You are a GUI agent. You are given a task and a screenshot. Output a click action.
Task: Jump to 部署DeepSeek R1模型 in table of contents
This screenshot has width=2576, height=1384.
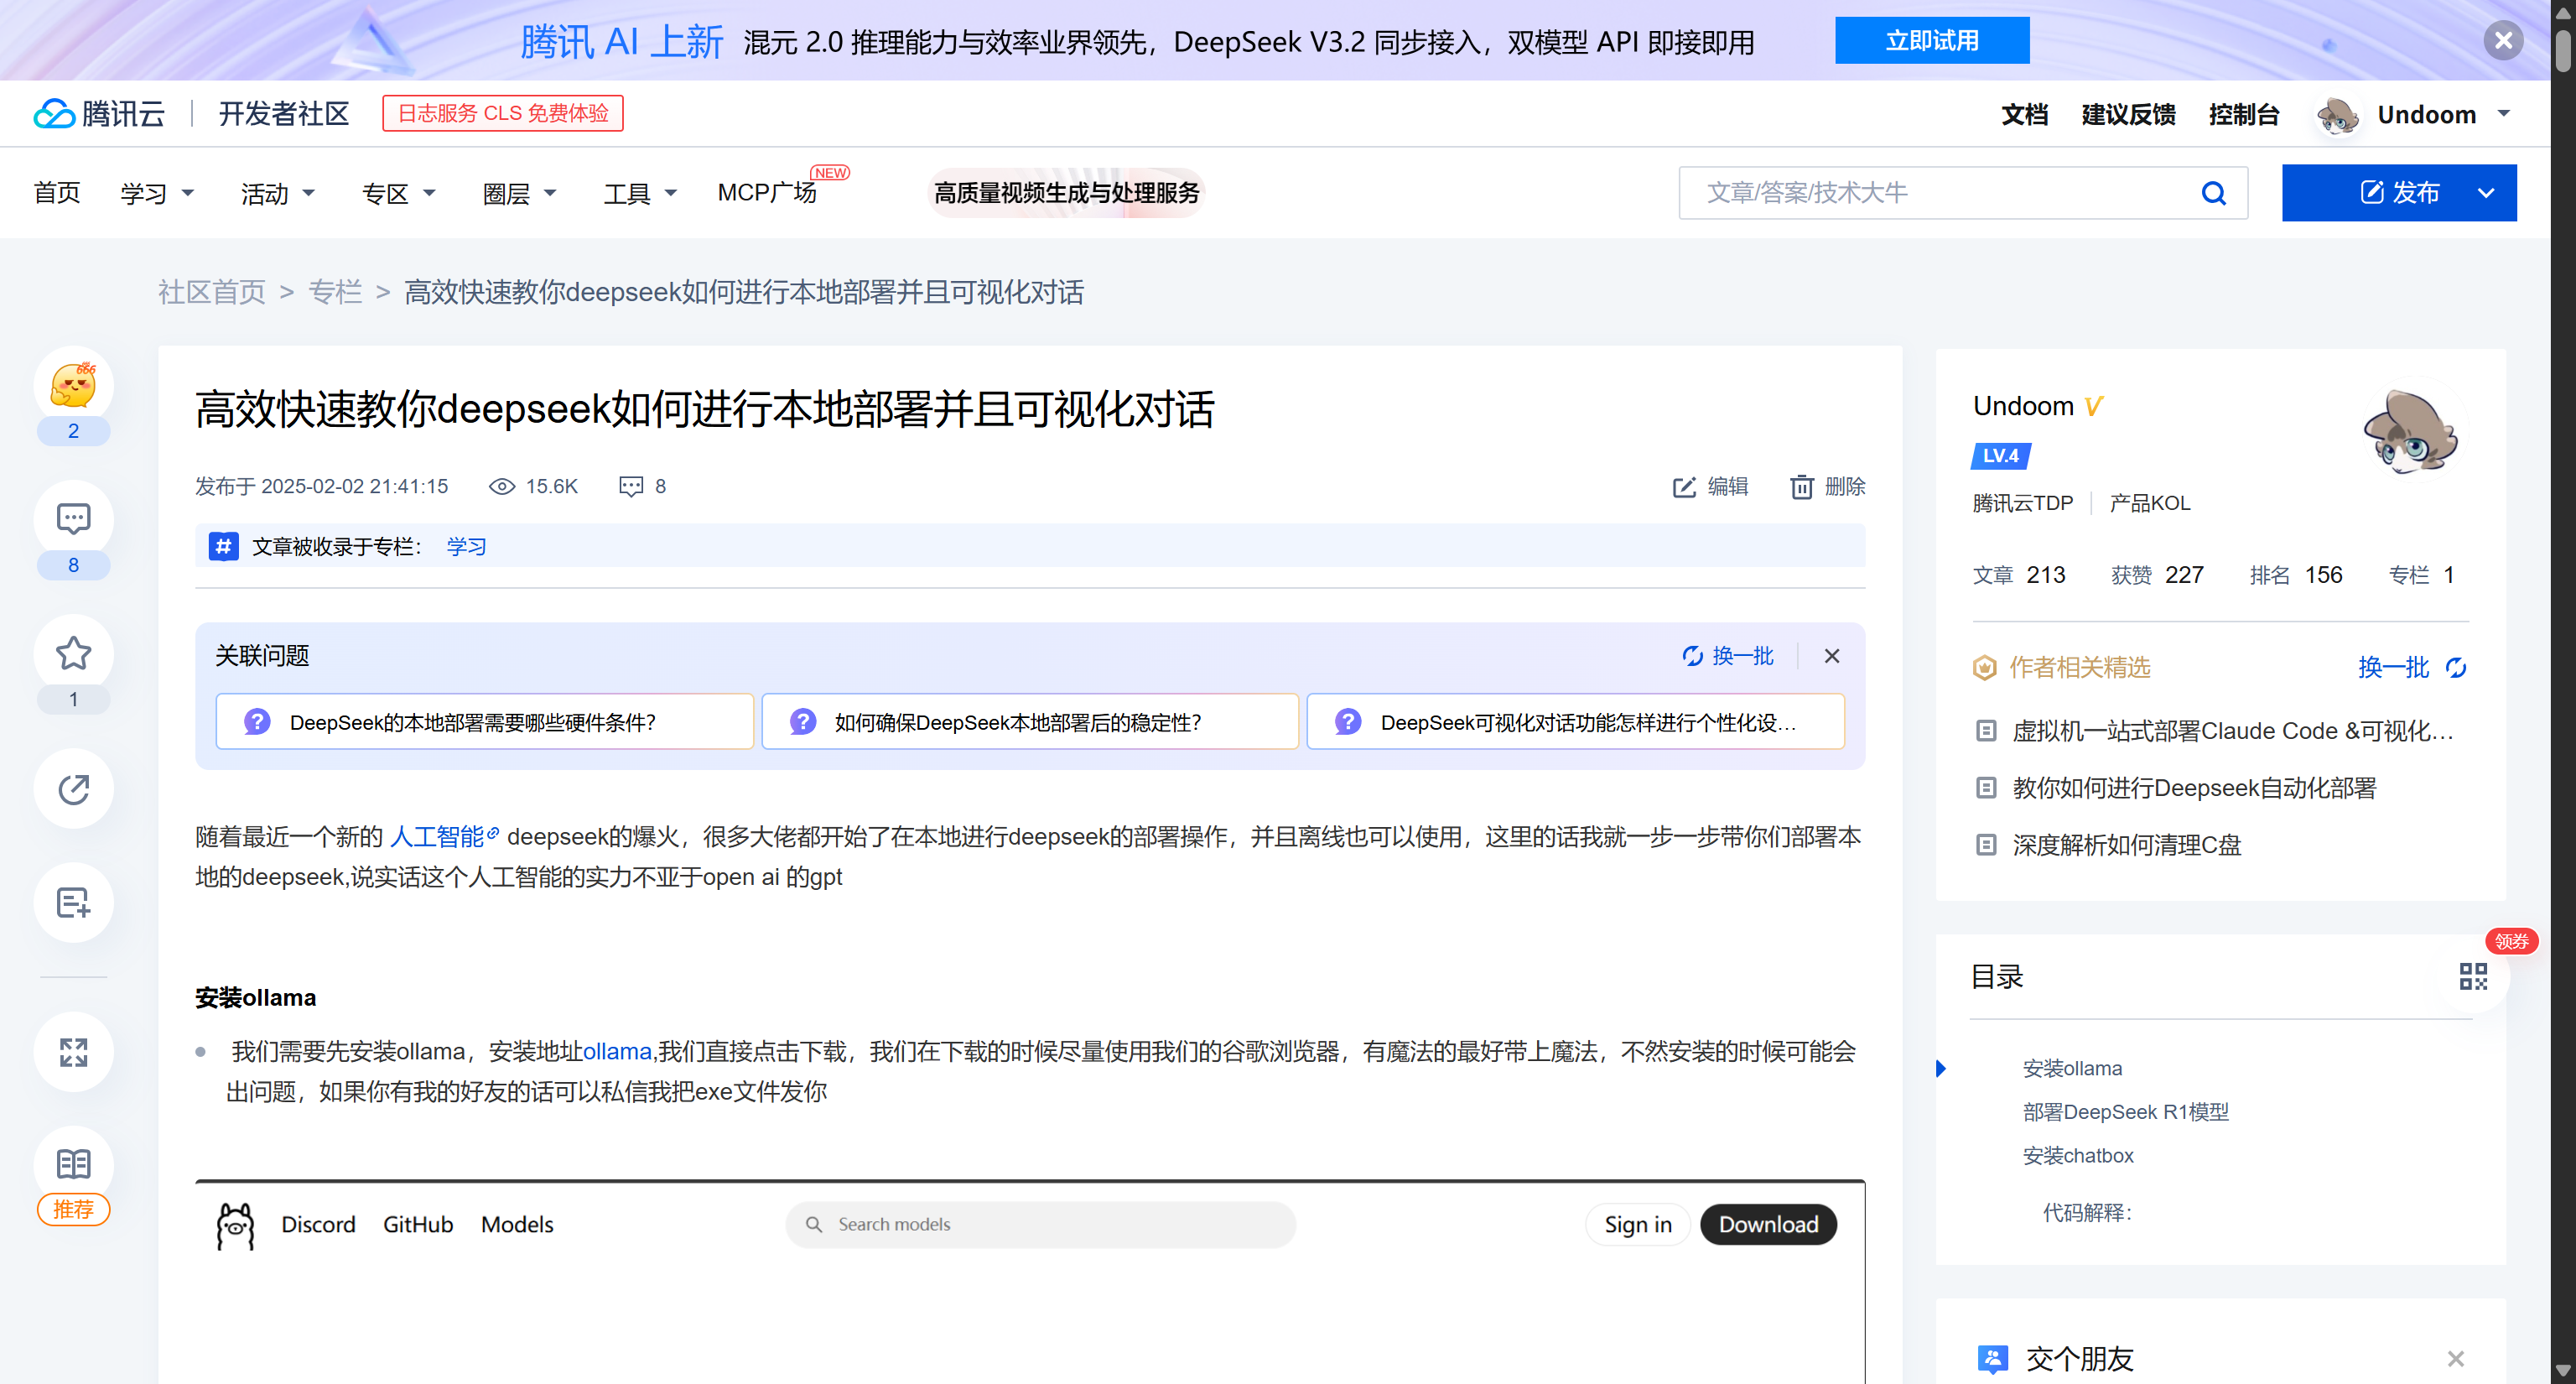(2125, 1112)
